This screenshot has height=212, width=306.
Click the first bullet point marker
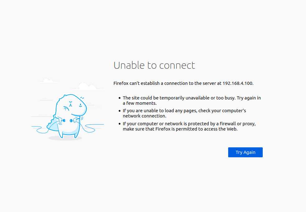[120, 98]
